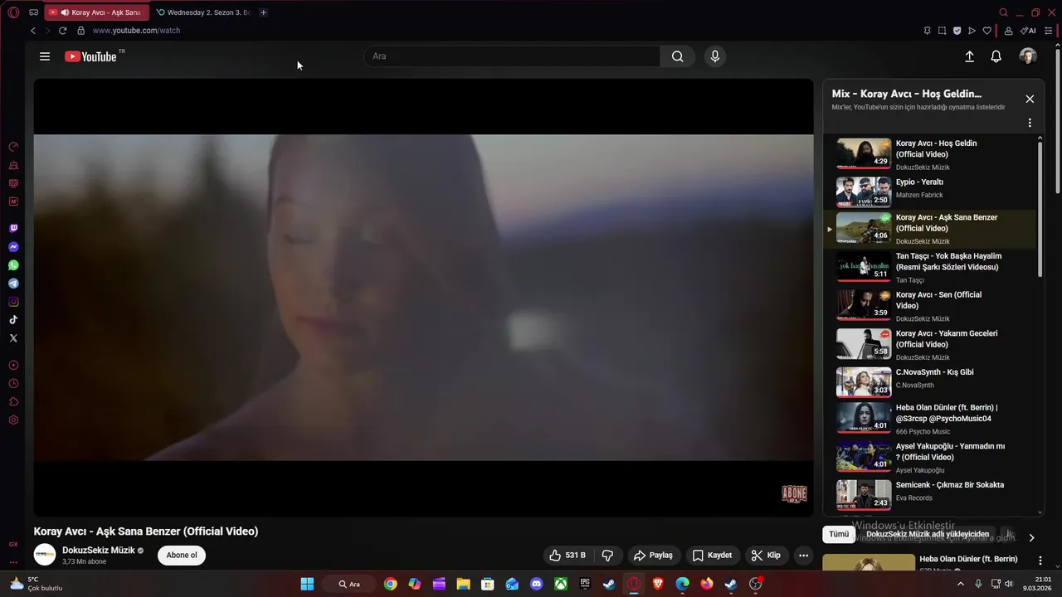This screenshot has width=1062, height=597.
Task: Open the browser profile icon
Action: 1008,31
